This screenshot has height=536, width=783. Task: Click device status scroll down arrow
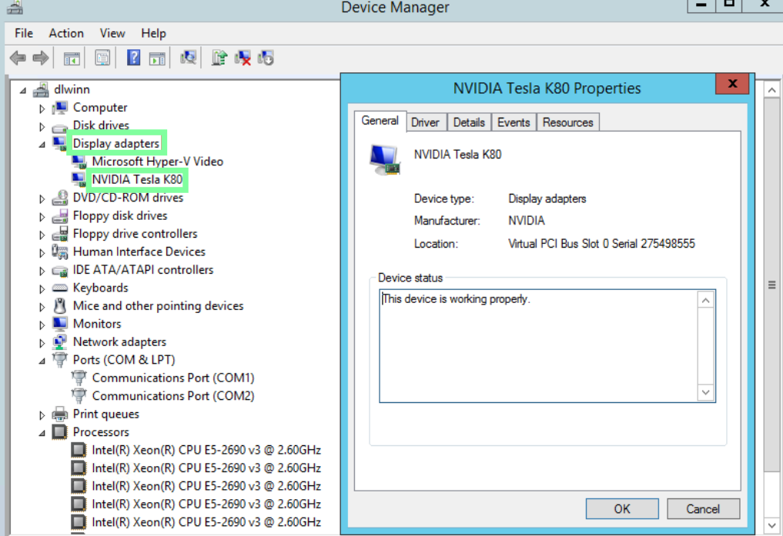tap(705, 392)
